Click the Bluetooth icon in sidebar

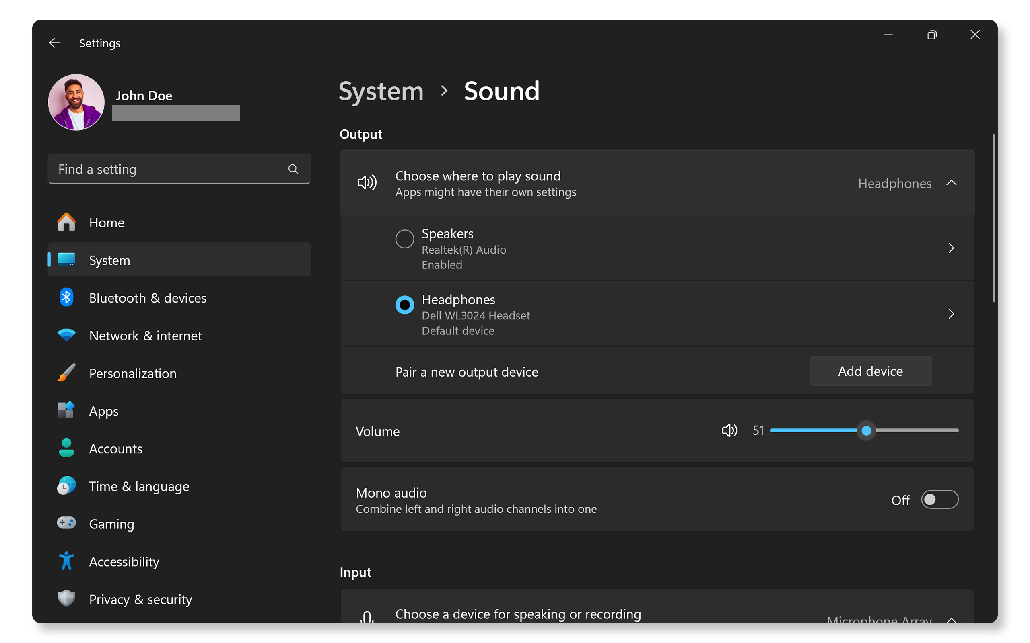pos(66,298)
